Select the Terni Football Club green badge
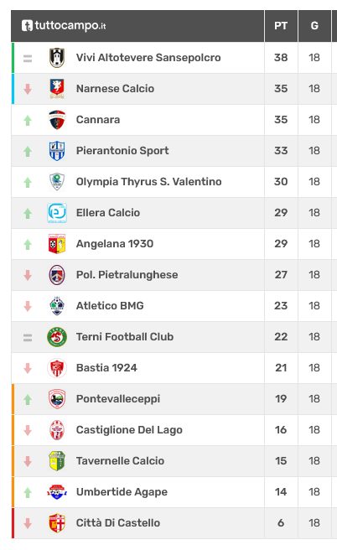This screenshot has height=550, width=337. pos(57,337)
